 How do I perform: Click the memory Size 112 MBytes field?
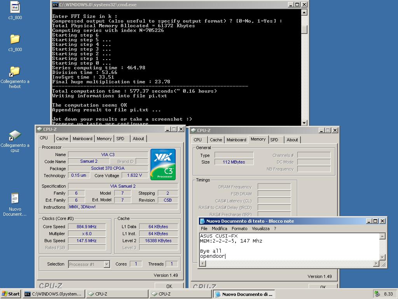tap(234, 162)
